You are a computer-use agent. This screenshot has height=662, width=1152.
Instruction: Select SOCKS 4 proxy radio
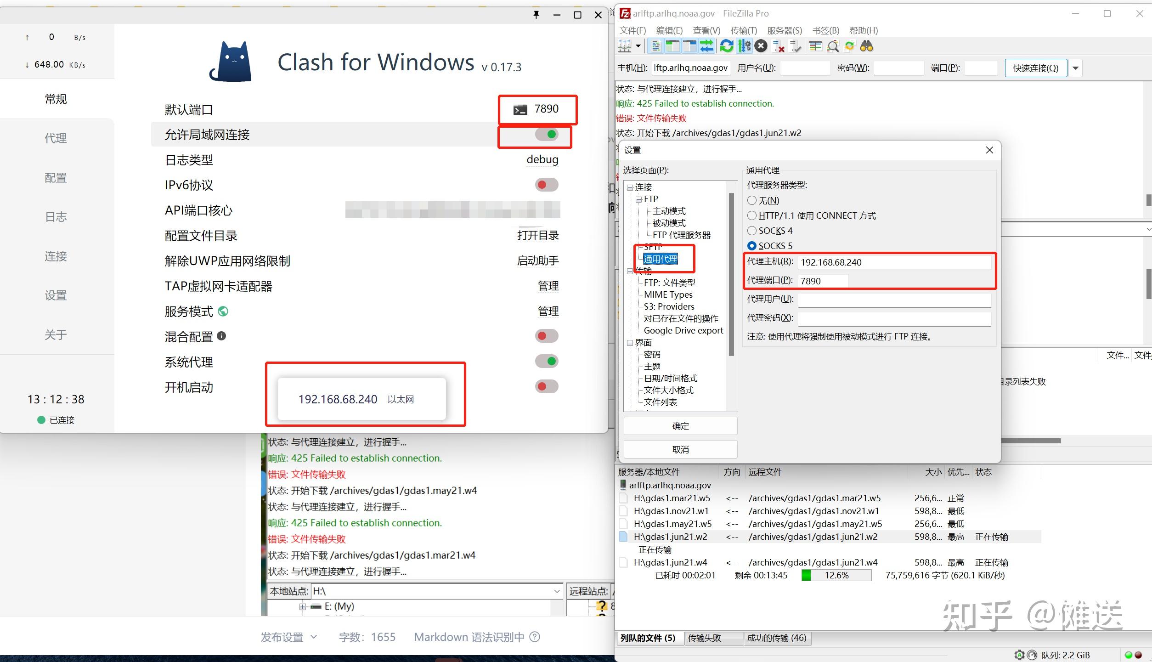(752, 231)
